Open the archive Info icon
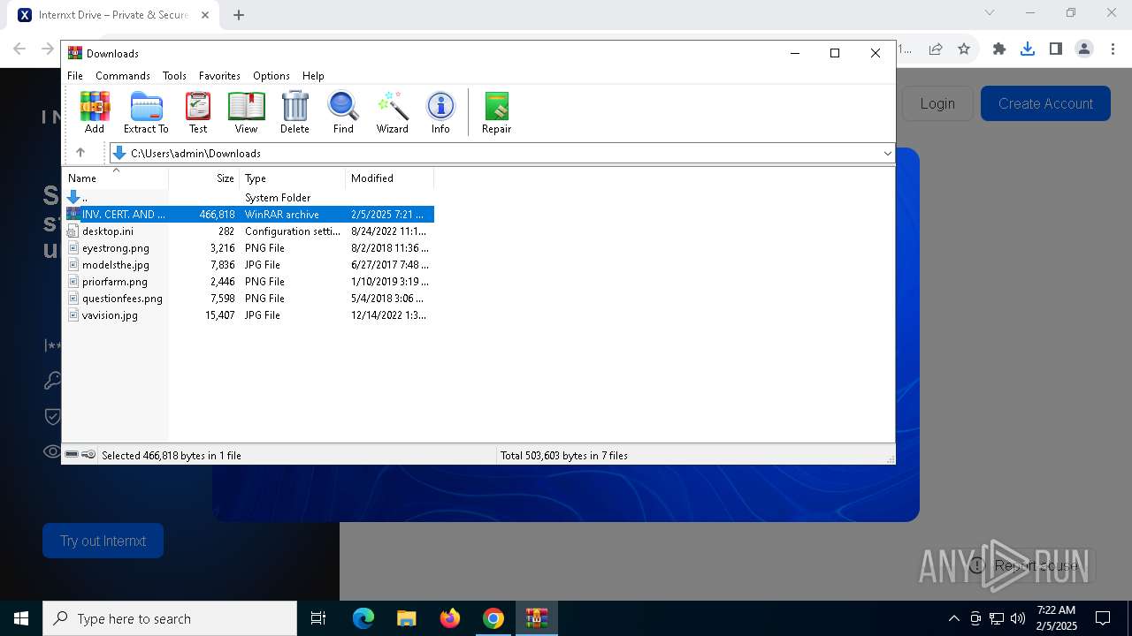This screenshot has width=1132, height=636. 440,112
